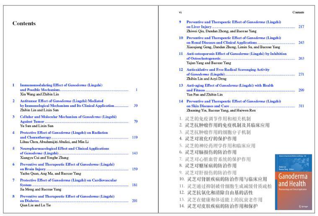Open chapter 9 title about Liver Injury
The image size is (318, 216).
click(234, 24)
